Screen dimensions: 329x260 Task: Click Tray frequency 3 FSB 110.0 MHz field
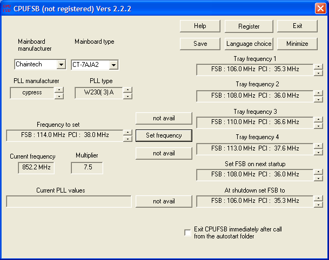tap(255, 122)
